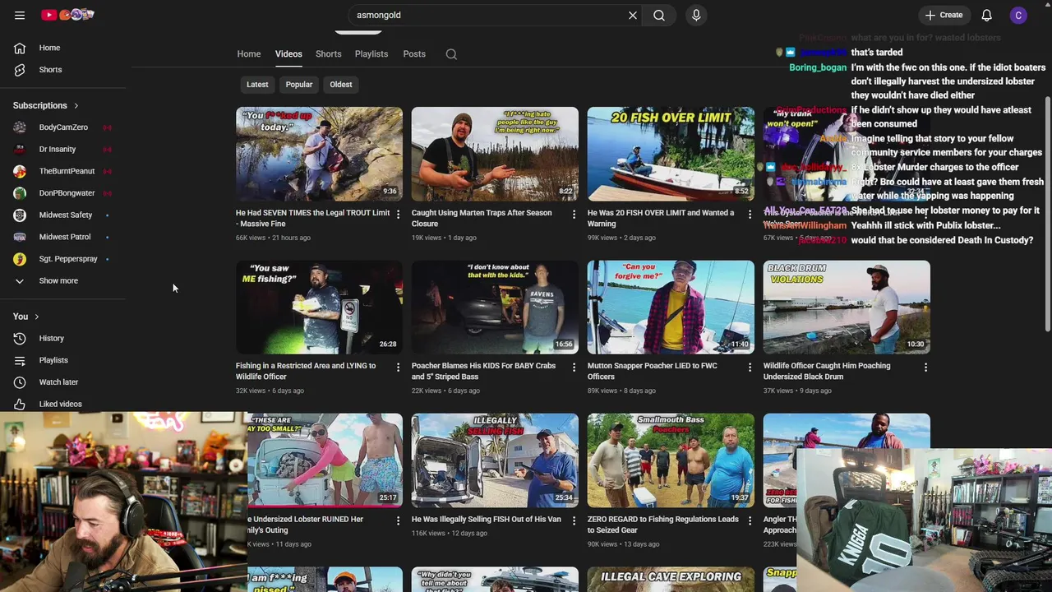Open options for SEVEN TIMES TROUT video

coord(399,214)
